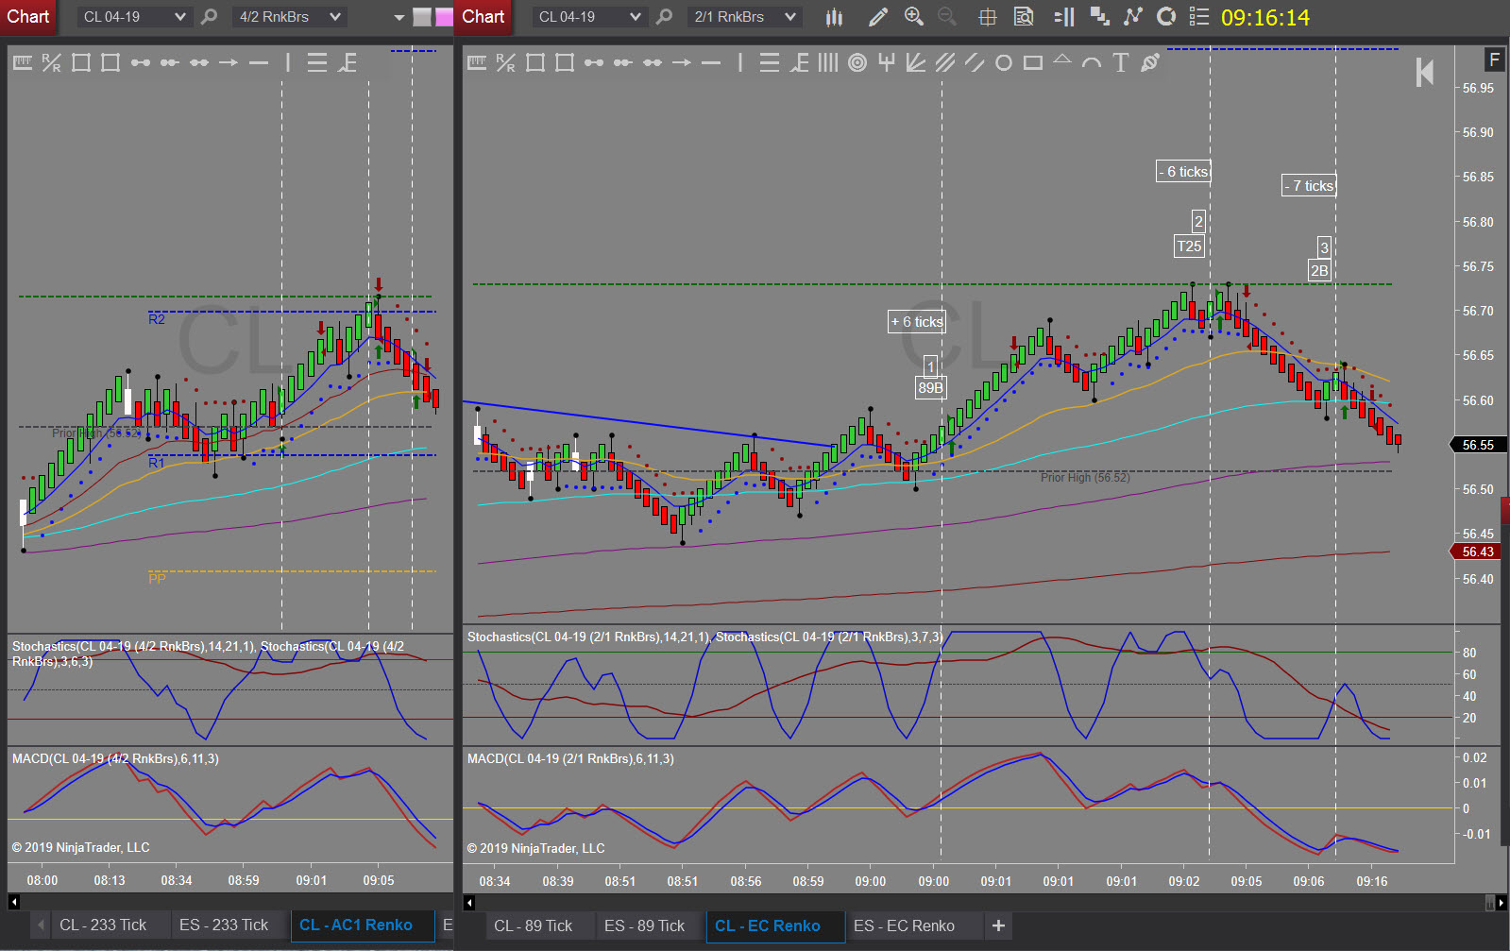This screenshot has width=1510, height=951.
Task: Open the Strategies zigzag icon
Action: click(1133, 17)
